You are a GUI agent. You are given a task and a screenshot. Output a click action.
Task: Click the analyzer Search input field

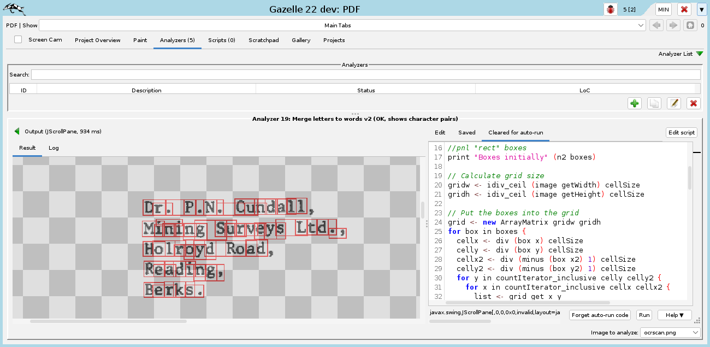pos(365,74)
